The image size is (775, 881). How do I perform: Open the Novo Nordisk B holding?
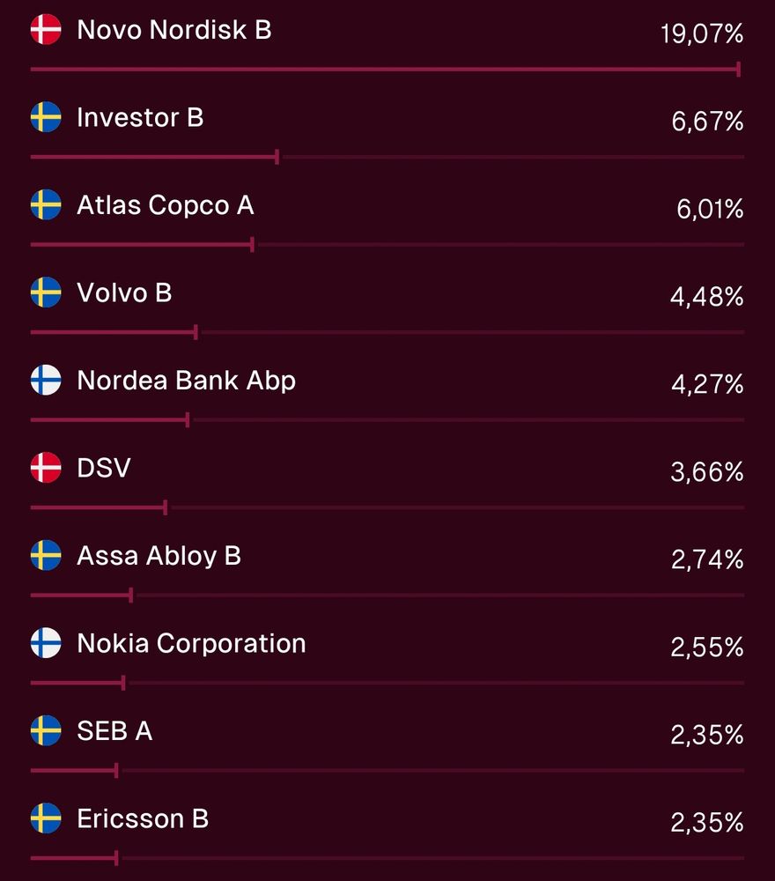tap(174, 30)
